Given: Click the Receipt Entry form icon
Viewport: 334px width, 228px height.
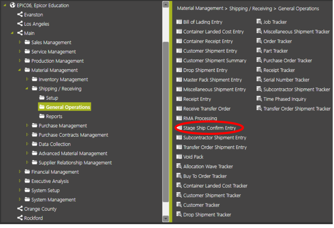Looking at the screenshot, I should pyautogui.click(x=179, y=99).
